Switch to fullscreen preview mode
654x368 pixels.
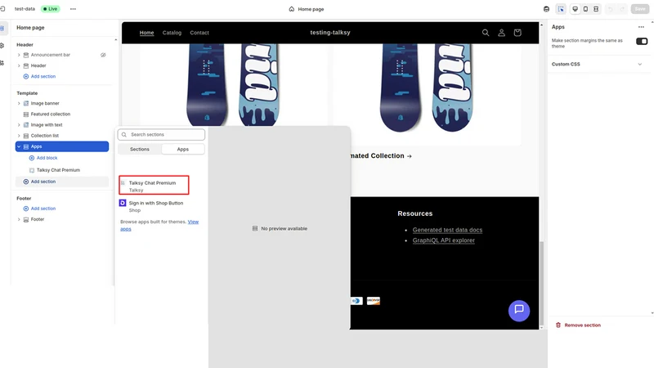pyautogui.click(x=596, y=9)
